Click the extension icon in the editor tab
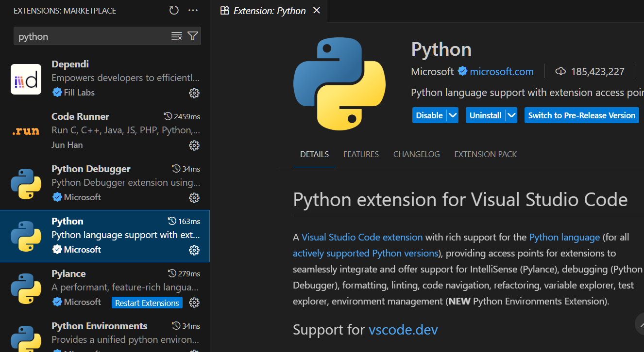Screen dimensions: 644x352 coord(224,10)
